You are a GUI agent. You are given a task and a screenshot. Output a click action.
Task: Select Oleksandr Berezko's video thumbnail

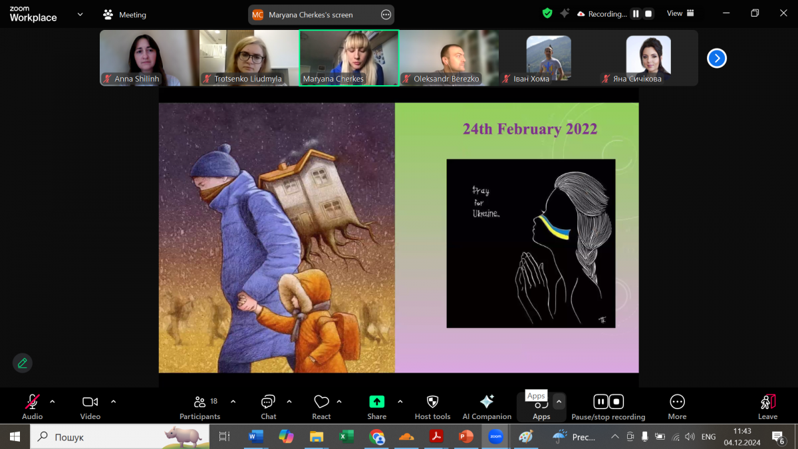pyautogui.click(x=449, y=58)
